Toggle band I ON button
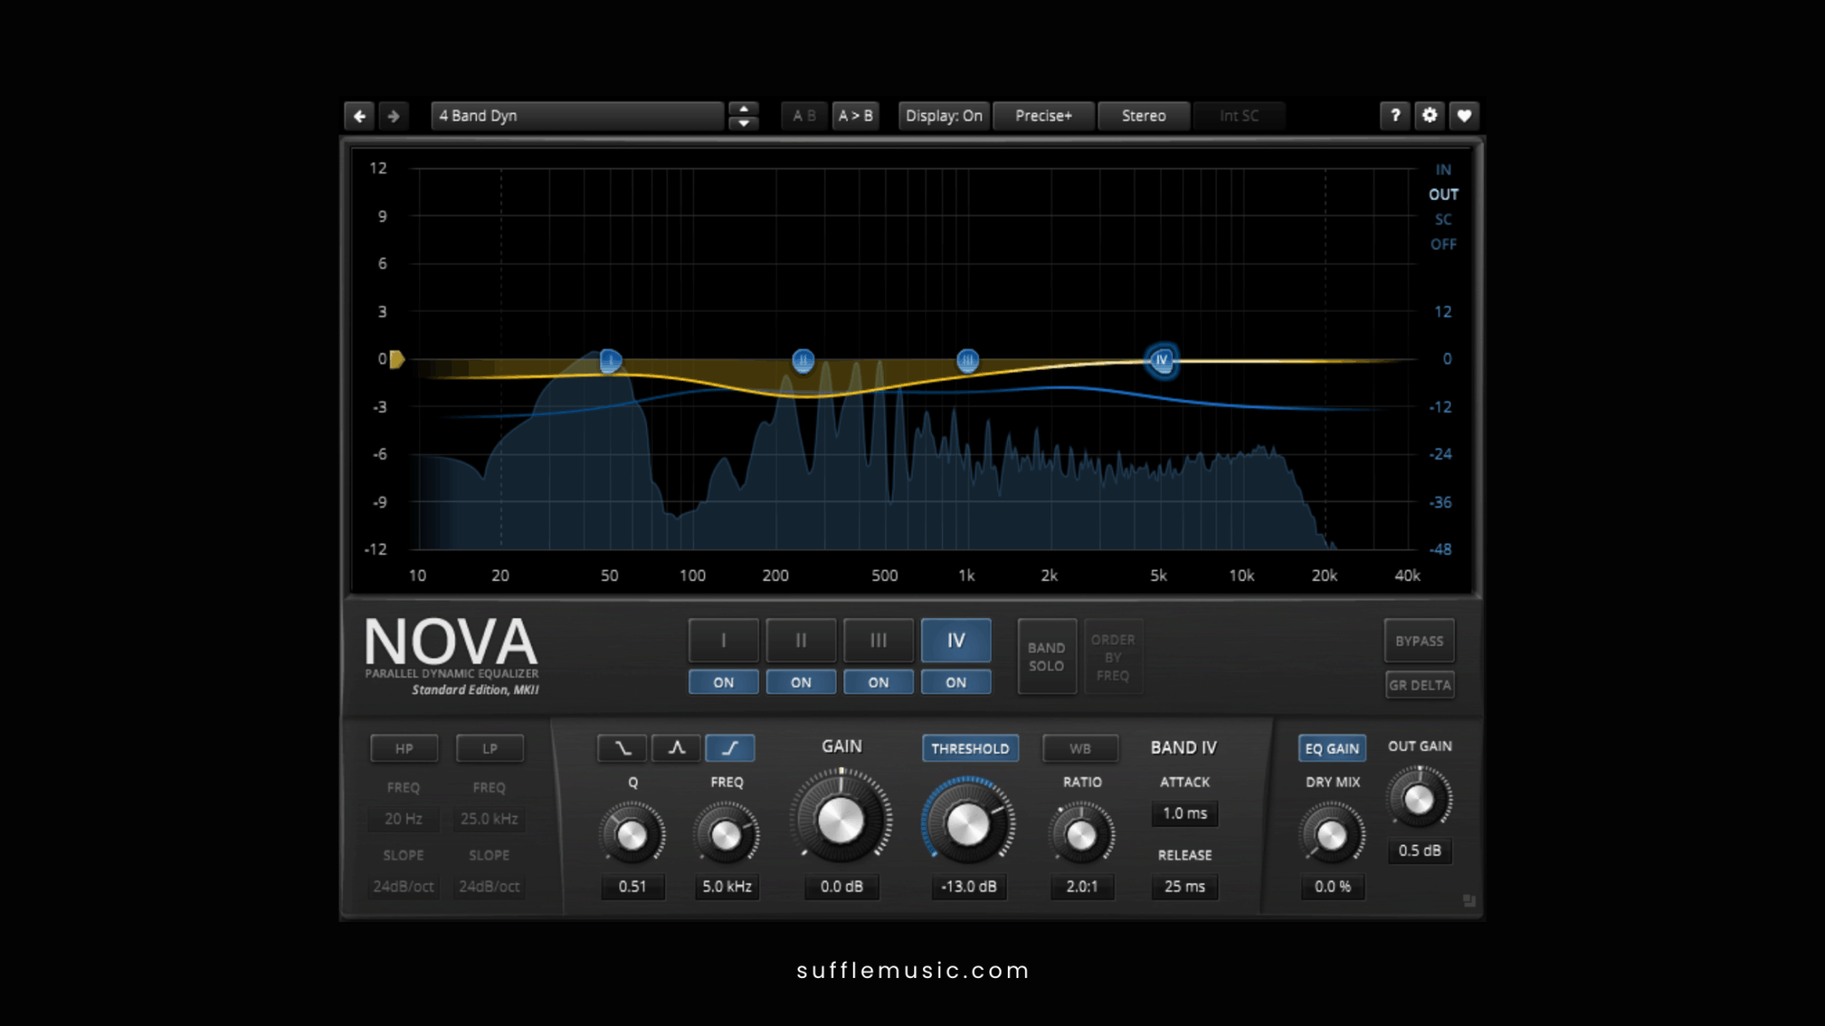This screenshot has height=1026, width=1825. pyautogui.click(x=724, y=682)
